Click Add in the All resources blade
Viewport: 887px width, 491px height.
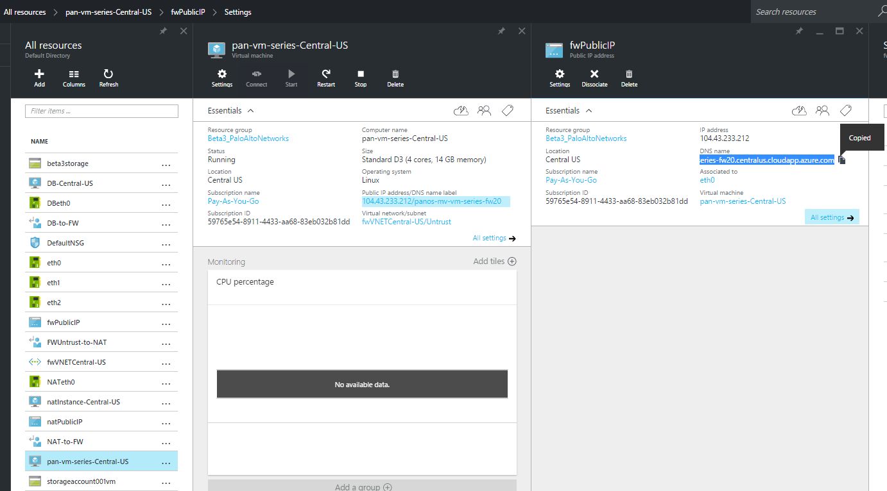39,78
